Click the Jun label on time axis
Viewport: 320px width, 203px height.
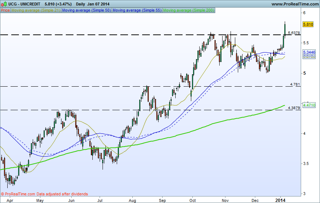pos(71,200)
